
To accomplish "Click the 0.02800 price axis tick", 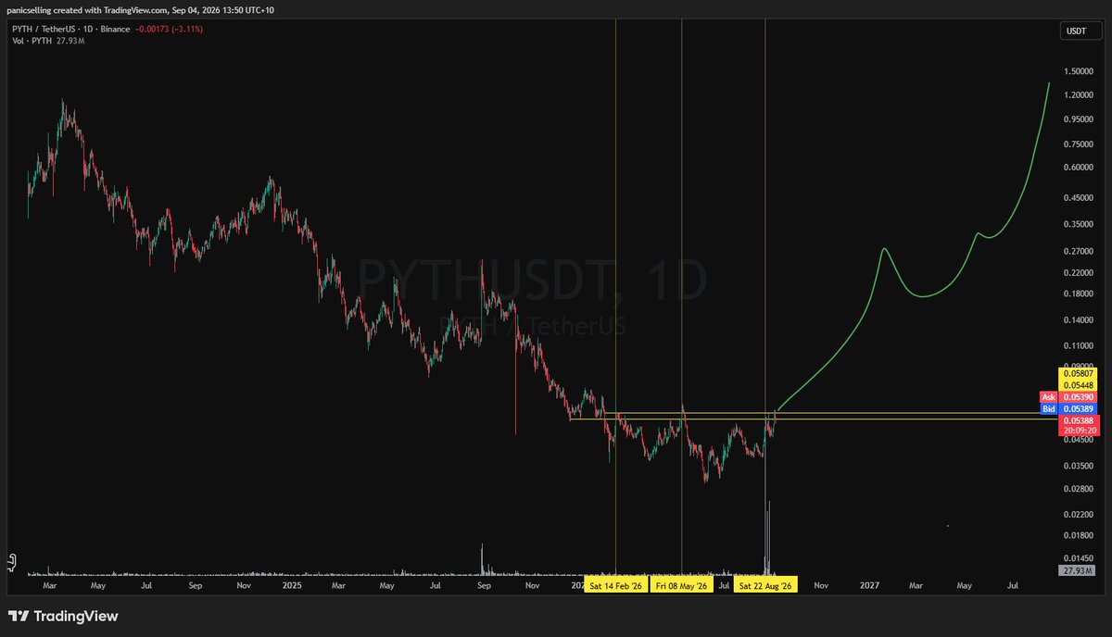I will coord(1077,488).
